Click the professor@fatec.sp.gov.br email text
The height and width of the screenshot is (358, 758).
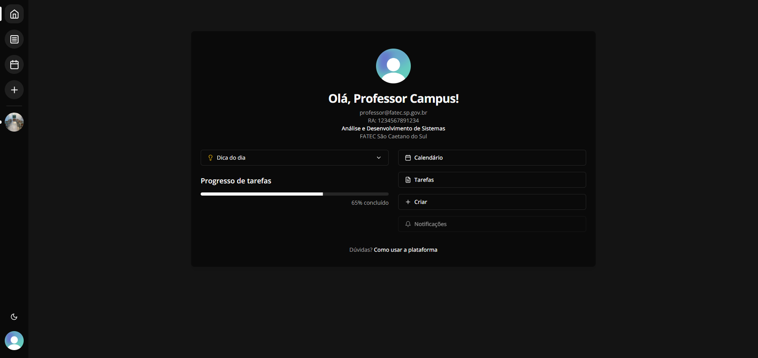[393, 113]
